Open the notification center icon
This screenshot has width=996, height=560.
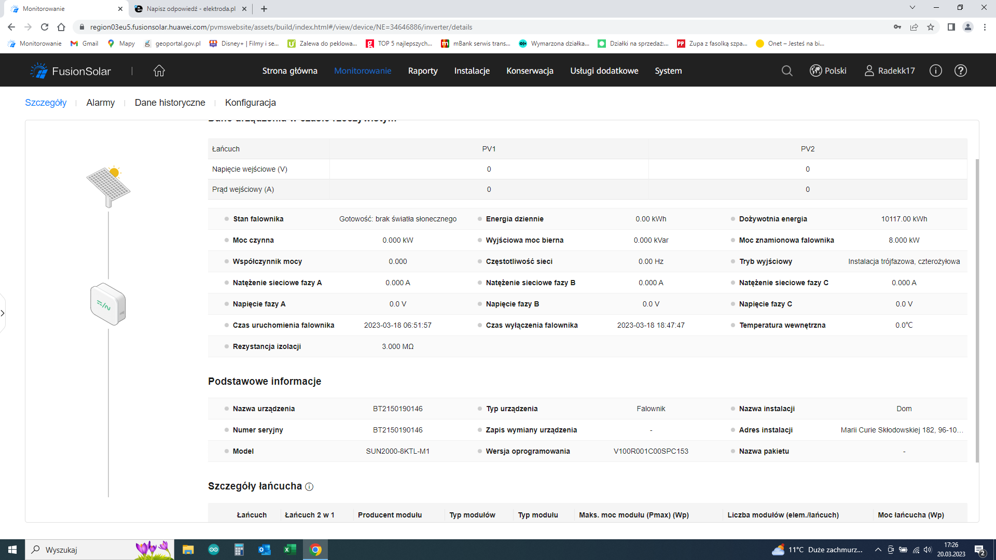(x=980, y=550)
